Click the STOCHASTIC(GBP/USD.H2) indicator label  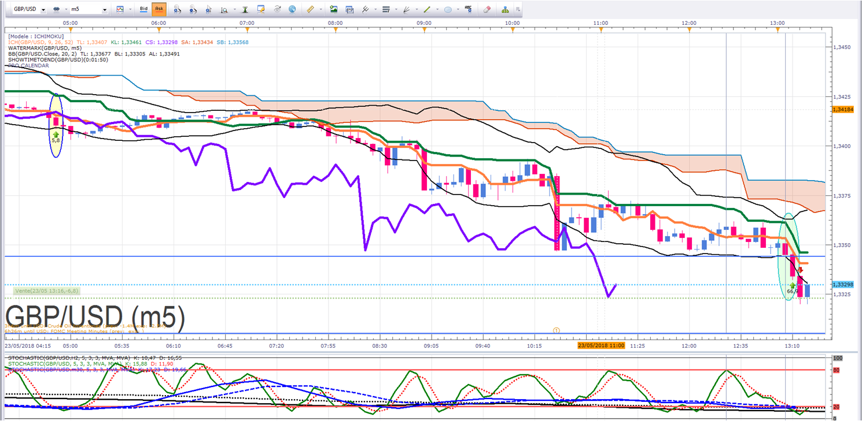69,358
